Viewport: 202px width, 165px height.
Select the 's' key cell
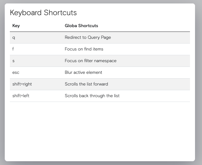coord(13,61)
